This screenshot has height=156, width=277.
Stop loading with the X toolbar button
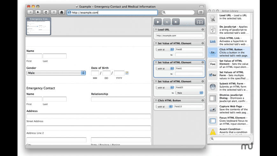54,12
